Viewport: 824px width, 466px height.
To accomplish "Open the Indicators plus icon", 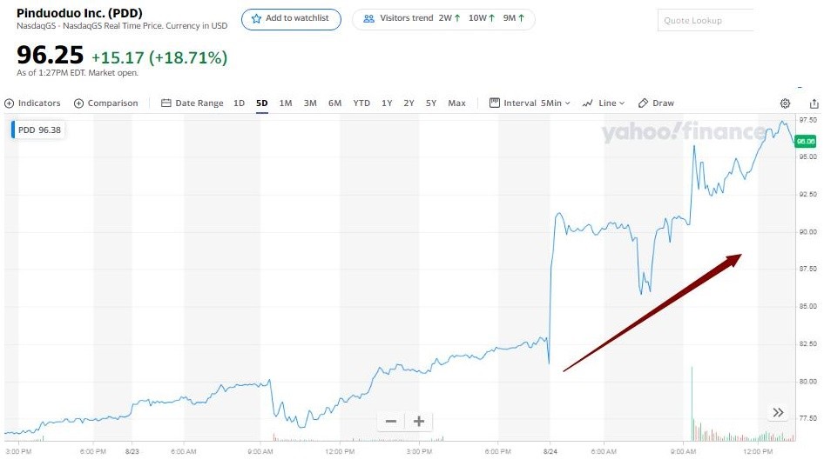I will click(10, 103).
